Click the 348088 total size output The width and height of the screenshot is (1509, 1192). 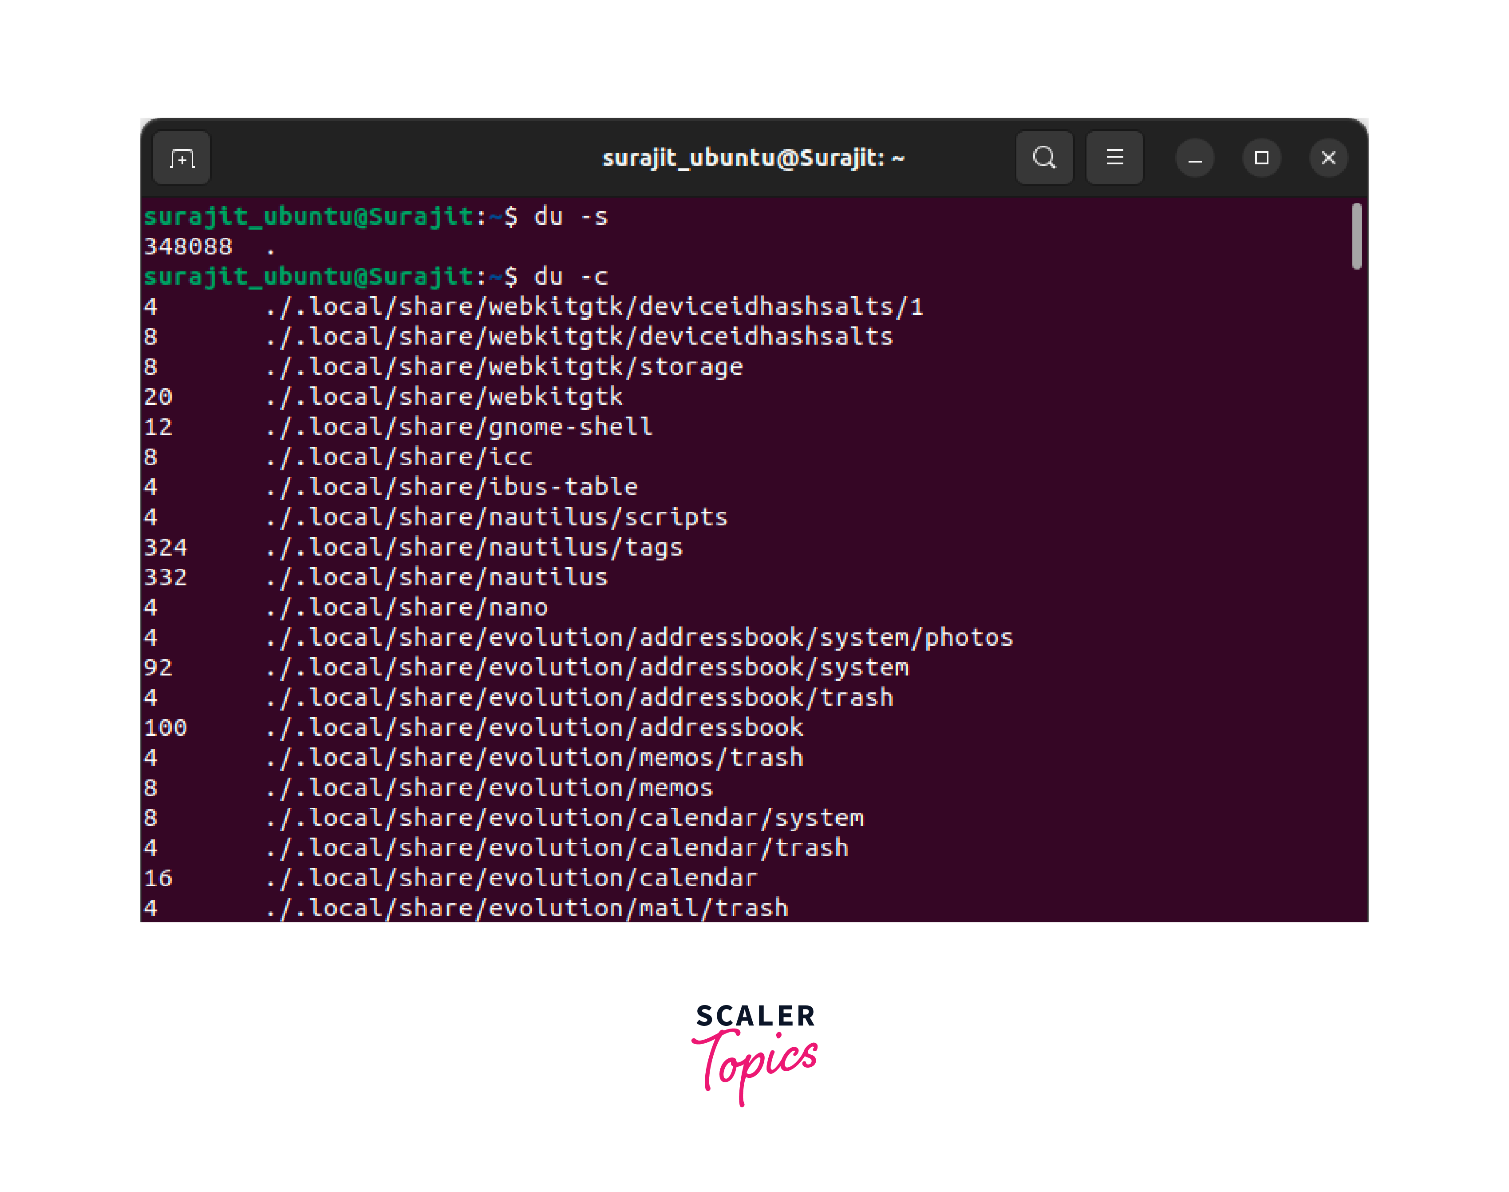[188, 247]
